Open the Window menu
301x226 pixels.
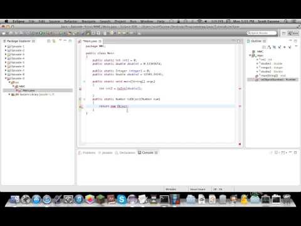pyautogui.click(x=147, y=21)
